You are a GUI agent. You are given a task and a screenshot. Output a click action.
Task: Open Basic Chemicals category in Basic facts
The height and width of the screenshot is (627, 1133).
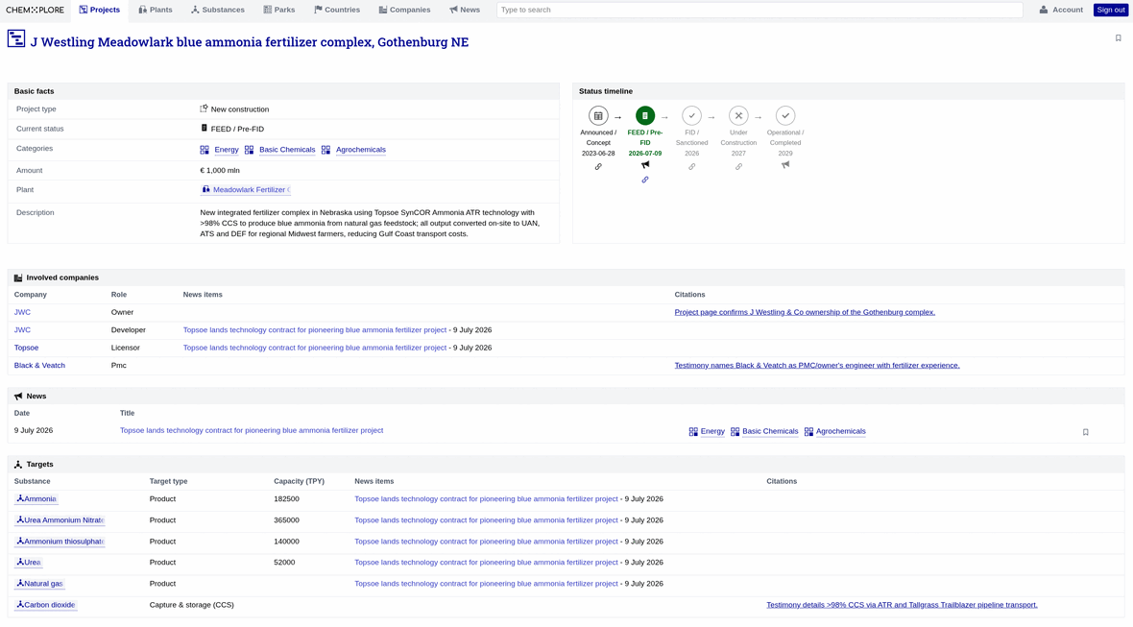[x=287, y=150]
